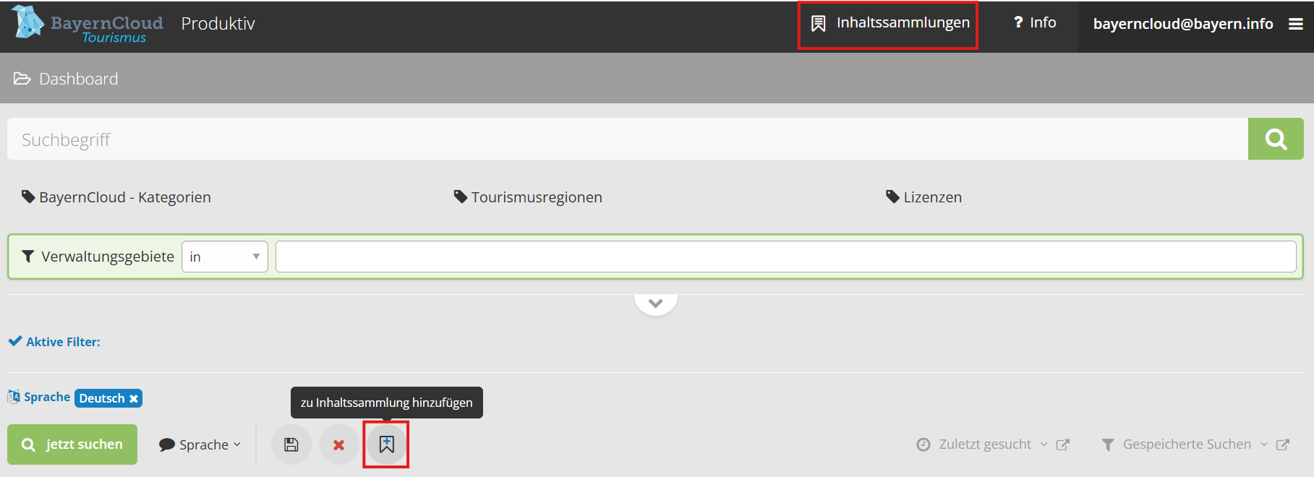The width and height of the screenshot is (1314, 477).
Task: Remove the Deutsch language filter tag
Action: tap(134, 399)
